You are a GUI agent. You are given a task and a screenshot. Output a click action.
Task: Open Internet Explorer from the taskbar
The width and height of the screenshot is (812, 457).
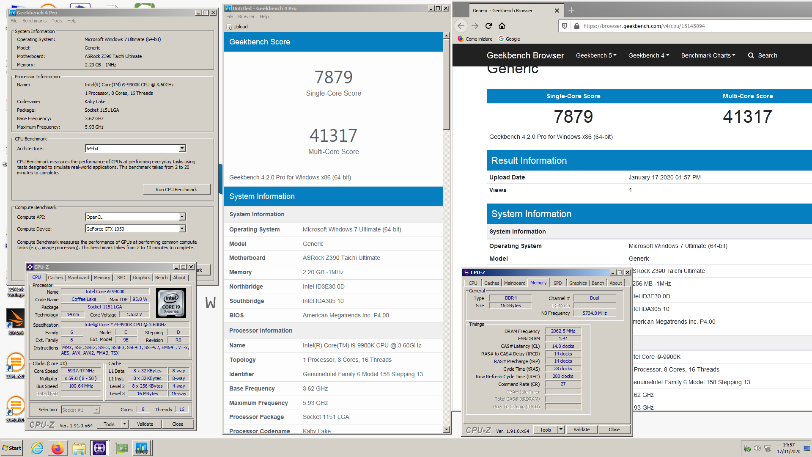(37, 448)
